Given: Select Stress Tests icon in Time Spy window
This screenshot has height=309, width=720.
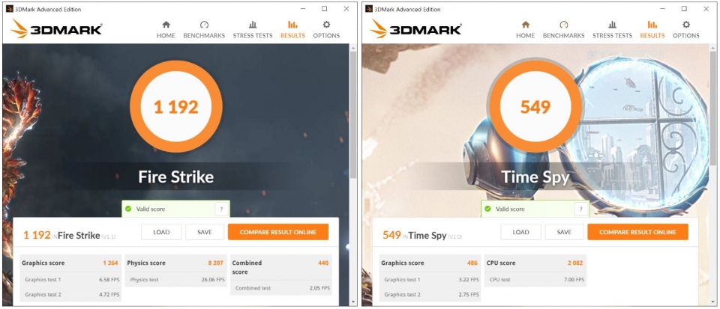Looking at the screenshot, I should 612,25.
